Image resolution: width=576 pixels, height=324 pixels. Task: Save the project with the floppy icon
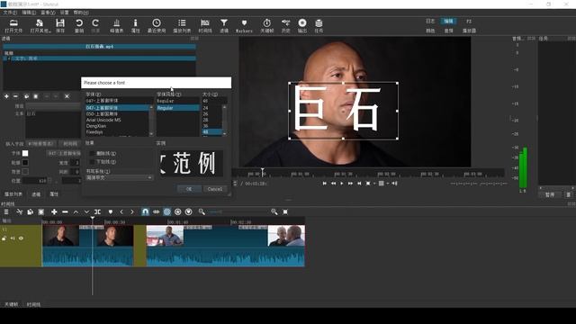coord(60,26)
